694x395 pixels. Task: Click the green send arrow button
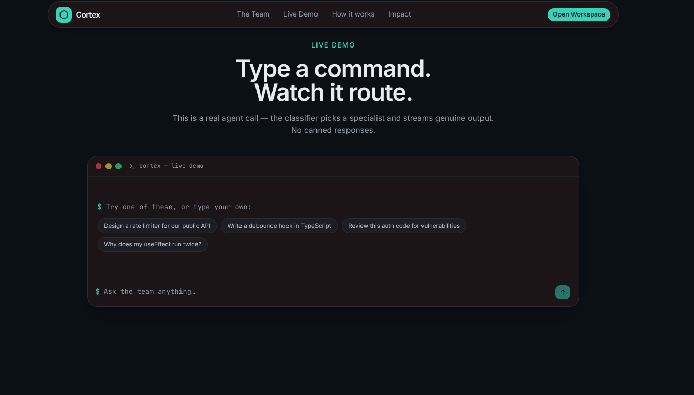click(x=563, y=292)
